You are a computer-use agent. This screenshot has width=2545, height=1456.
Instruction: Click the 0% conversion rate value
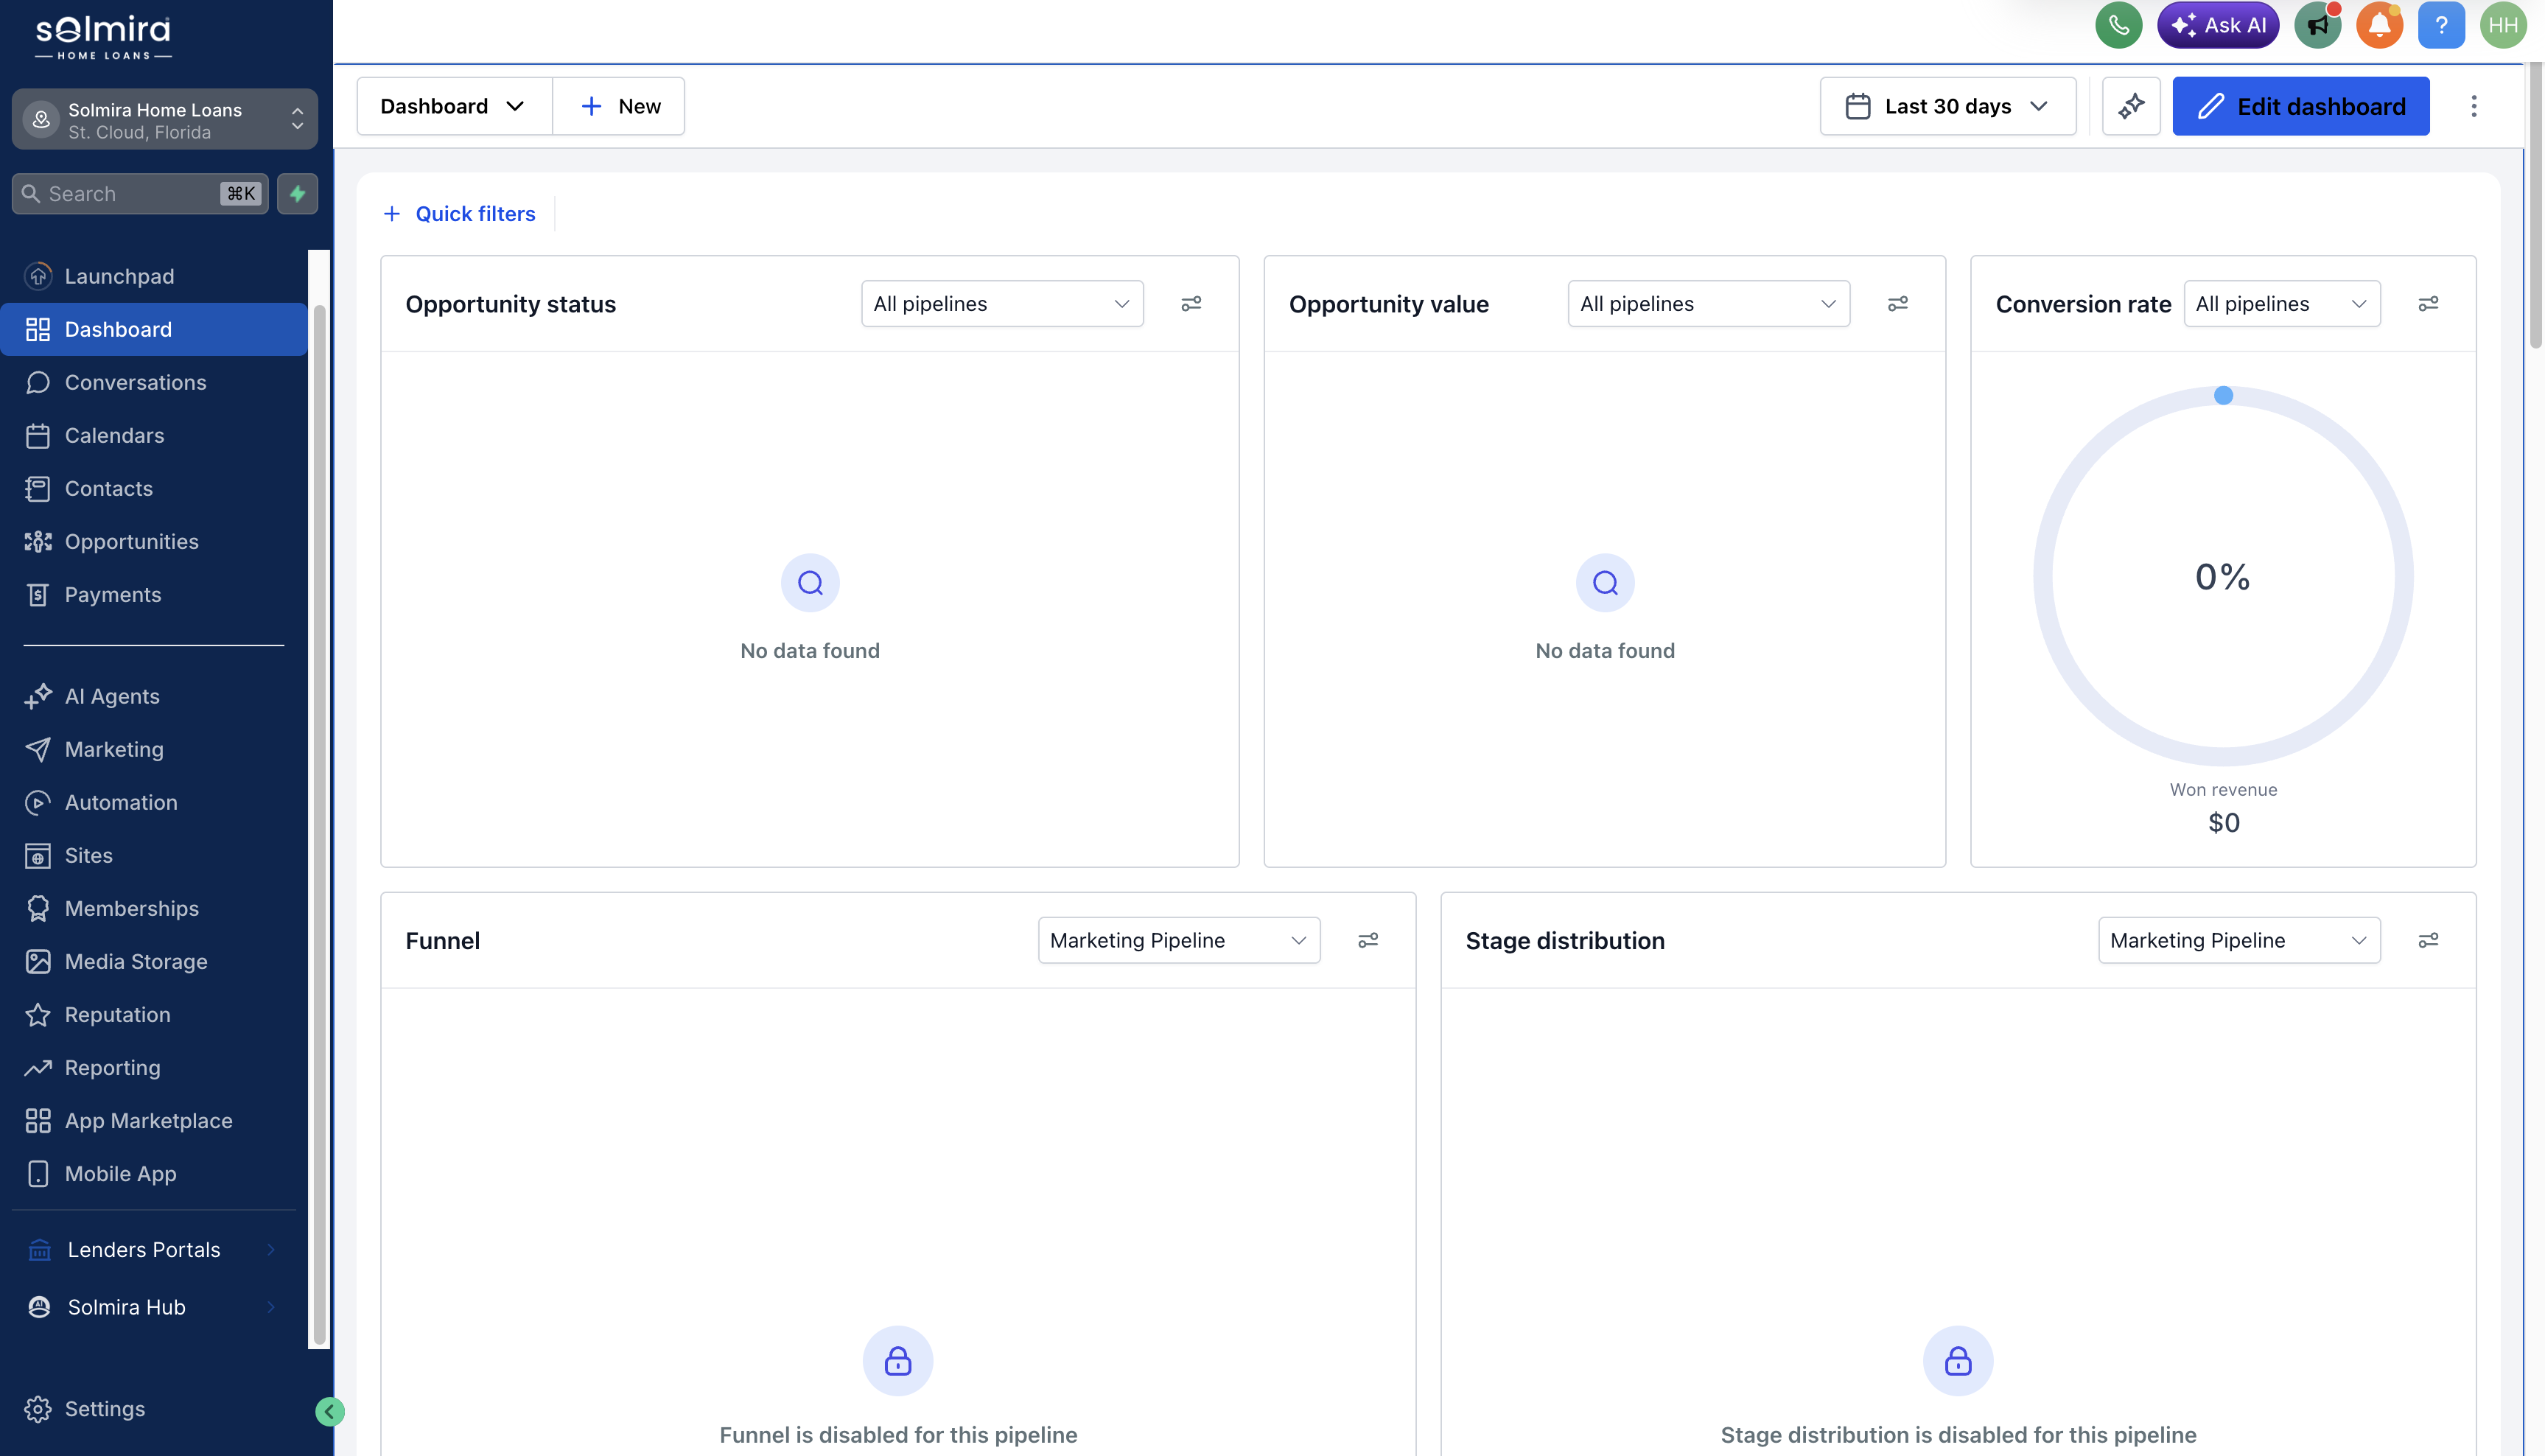point(2222,577)
